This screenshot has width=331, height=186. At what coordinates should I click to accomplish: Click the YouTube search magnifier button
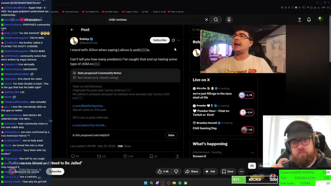coord(216,20)
